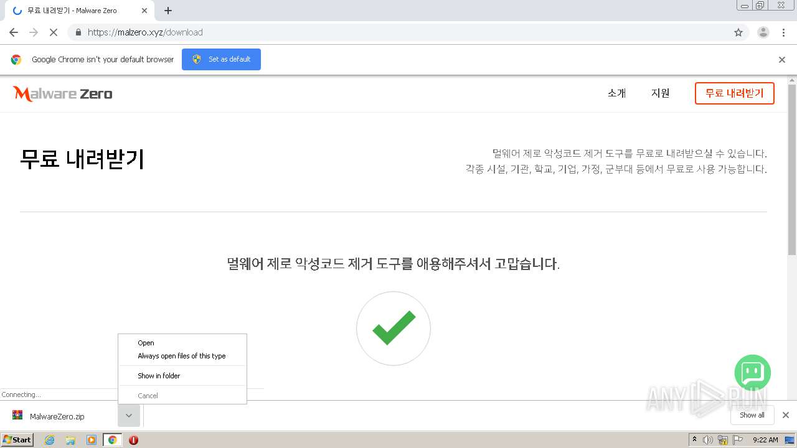797x448 pixels.
Task: Click the network tray icon
Action: coord(723,440)
